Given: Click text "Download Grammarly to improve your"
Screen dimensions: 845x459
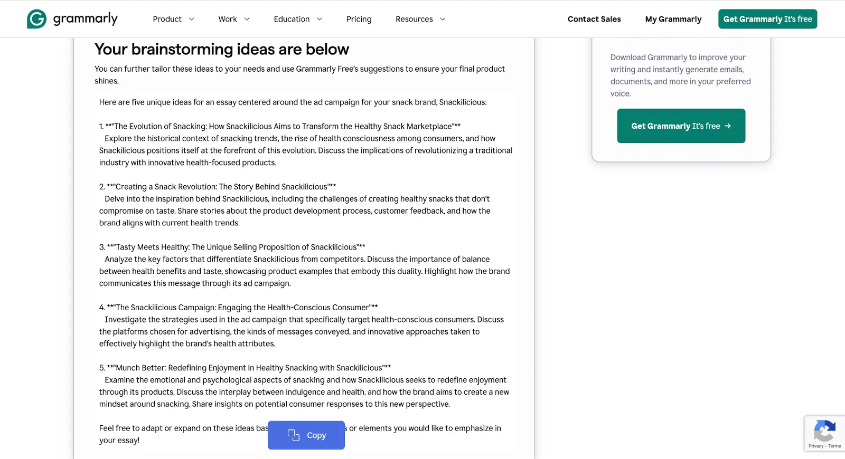Looking at the screenshot, I should [678, 58].
